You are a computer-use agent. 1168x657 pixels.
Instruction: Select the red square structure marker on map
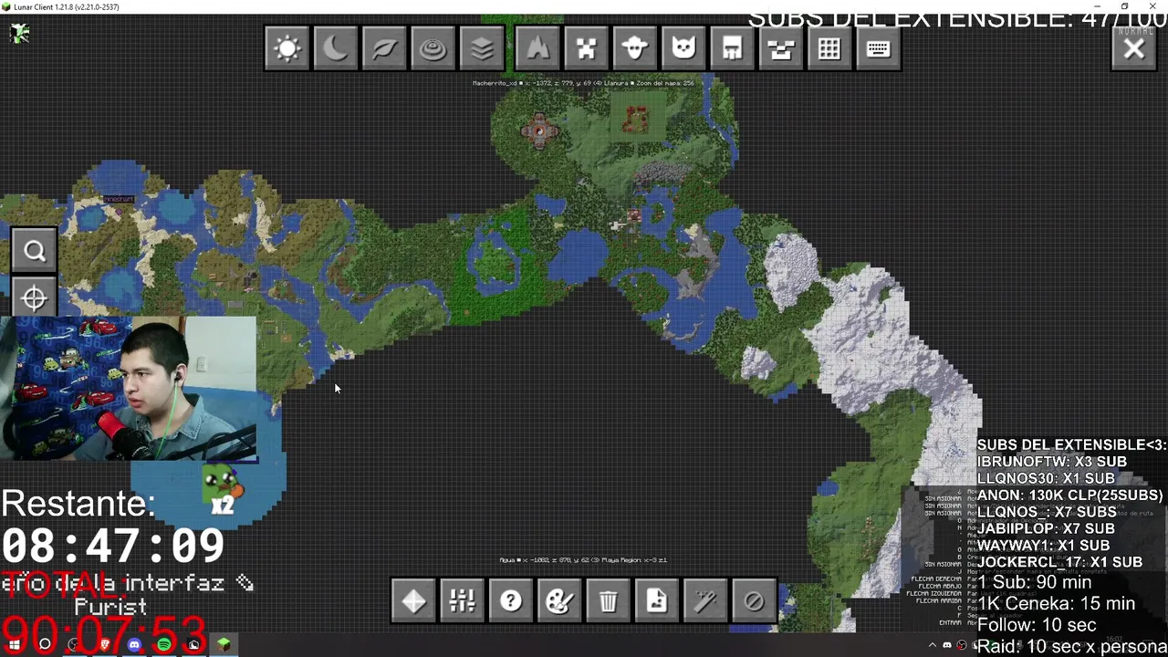click(636, 119)
